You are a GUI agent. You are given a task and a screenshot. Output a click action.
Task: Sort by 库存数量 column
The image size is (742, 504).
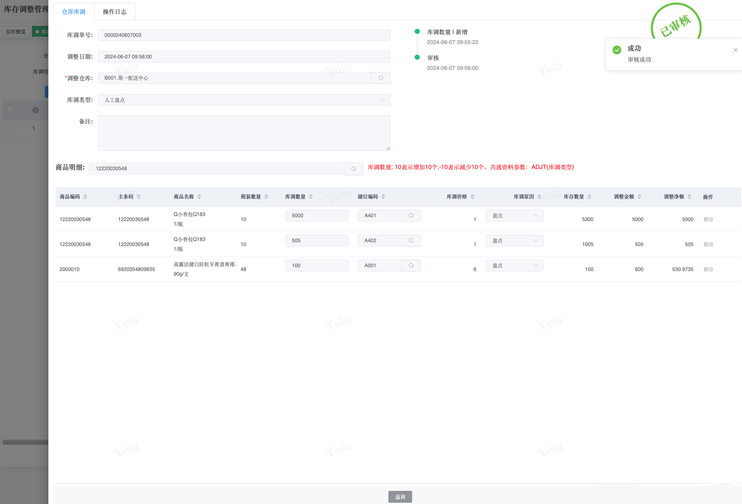(589, 197)
